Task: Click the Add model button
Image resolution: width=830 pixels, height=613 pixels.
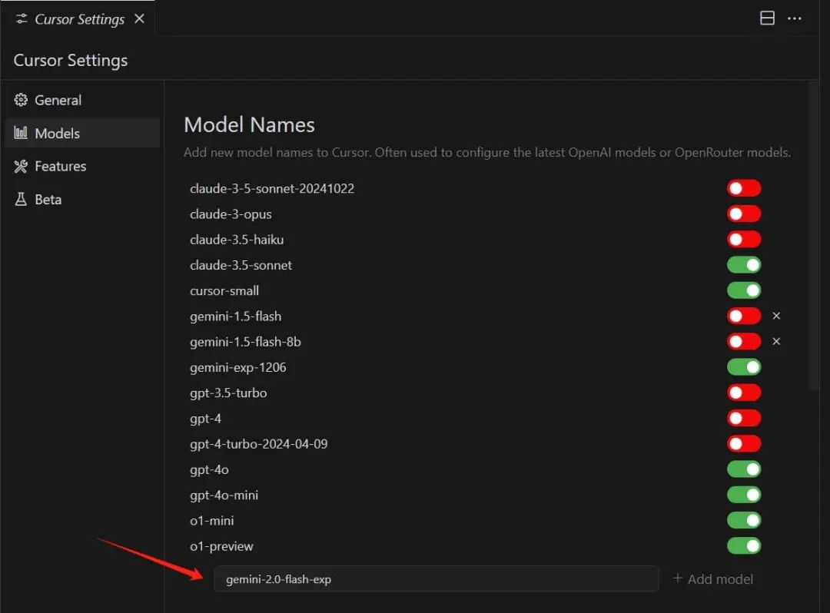Action: (x=712, y=579)
